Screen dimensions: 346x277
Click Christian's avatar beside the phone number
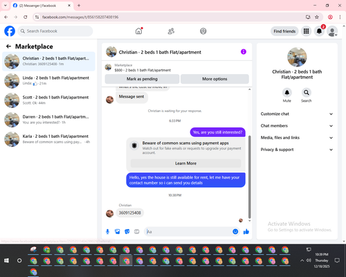click(109, 213)
